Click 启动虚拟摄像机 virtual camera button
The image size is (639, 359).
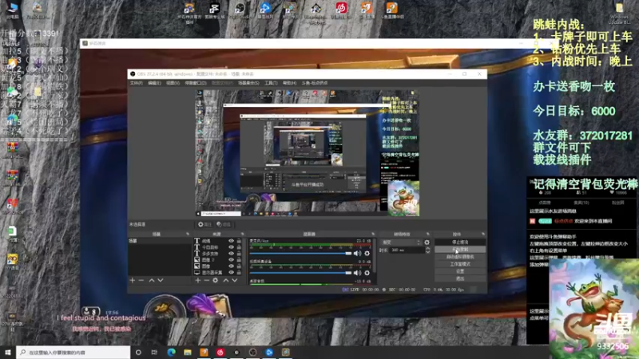coord(460,256)
